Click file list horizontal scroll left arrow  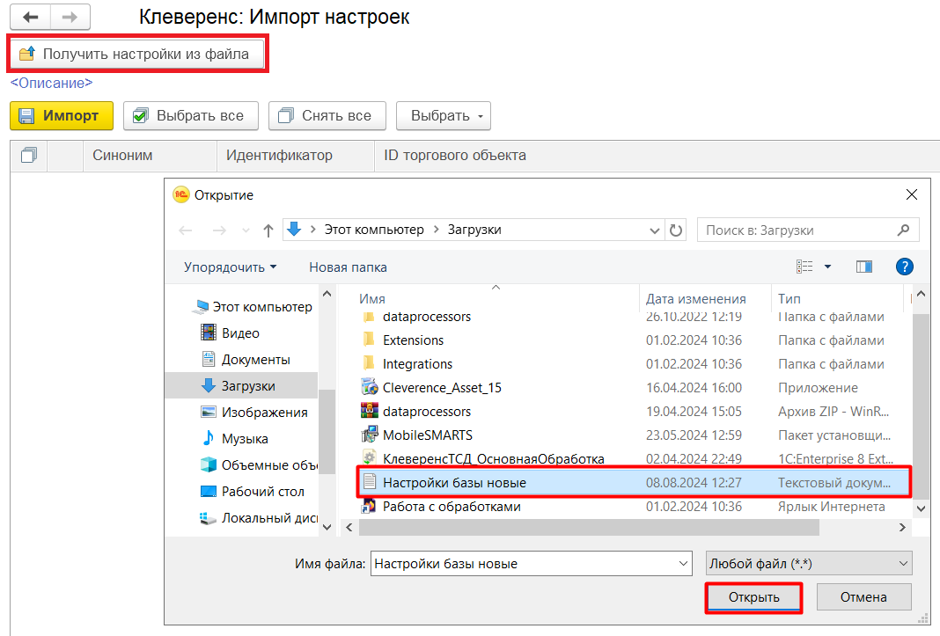(349, 528)
